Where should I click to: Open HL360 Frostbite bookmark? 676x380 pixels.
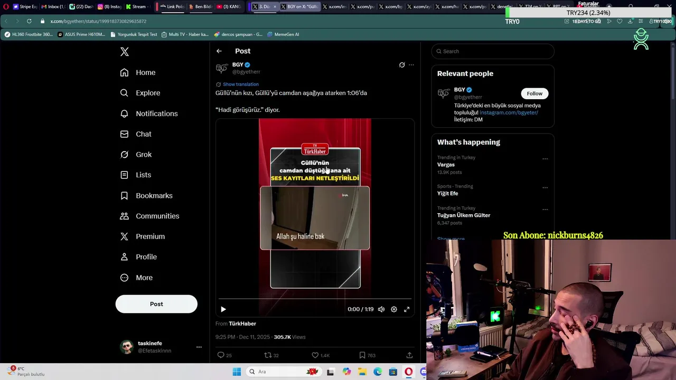coord(29,34)
